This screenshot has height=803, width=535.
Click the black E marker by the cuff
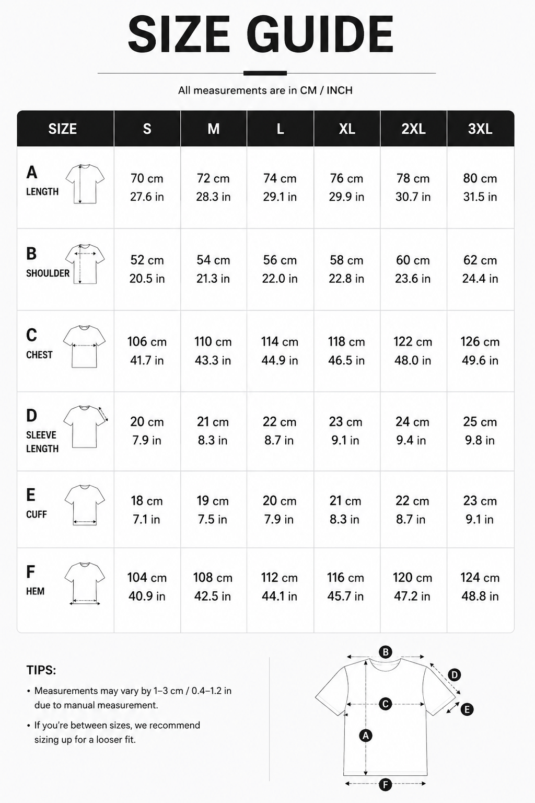[467, 709]
